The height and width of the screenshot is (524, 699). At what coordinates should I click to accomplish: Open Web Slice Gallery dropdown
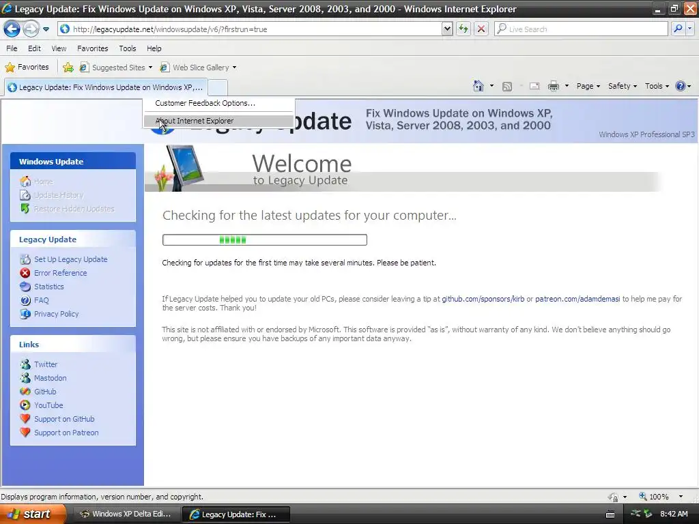199,68
